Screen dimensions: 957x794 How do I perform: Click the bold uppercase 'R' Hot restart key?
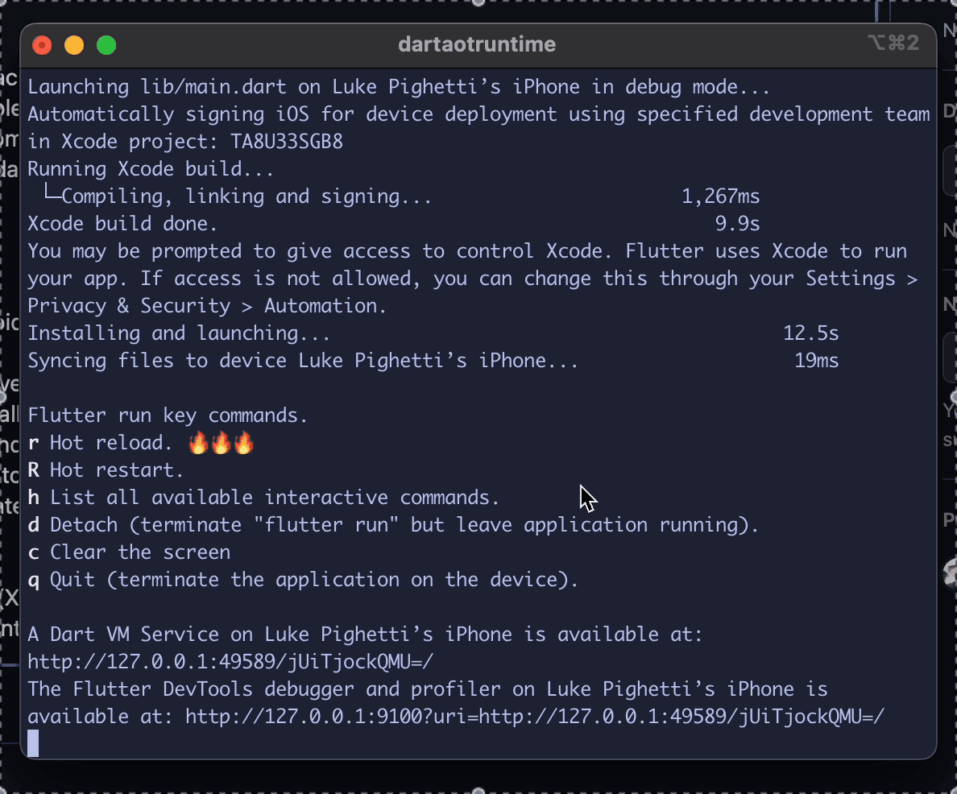coord(33,470)
